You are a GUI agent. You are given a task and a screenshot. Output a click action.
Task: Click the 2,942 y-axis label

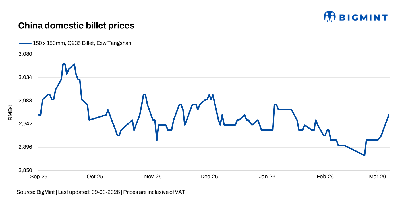(26, 124)
